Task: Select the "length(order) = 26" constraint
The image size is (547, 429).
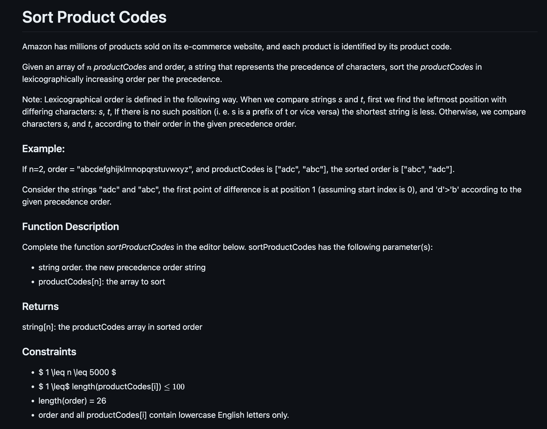Action: 72,401
